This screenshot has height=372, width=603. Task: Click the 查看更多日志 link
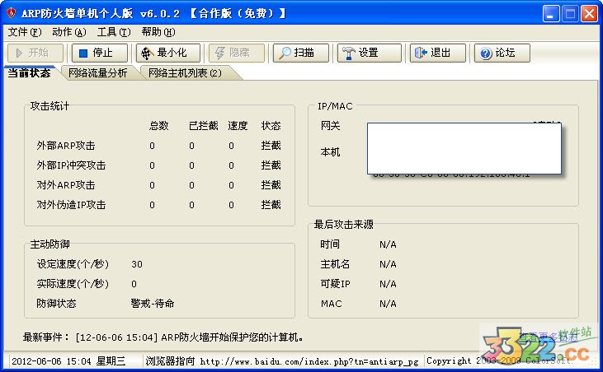click(548, 337)
